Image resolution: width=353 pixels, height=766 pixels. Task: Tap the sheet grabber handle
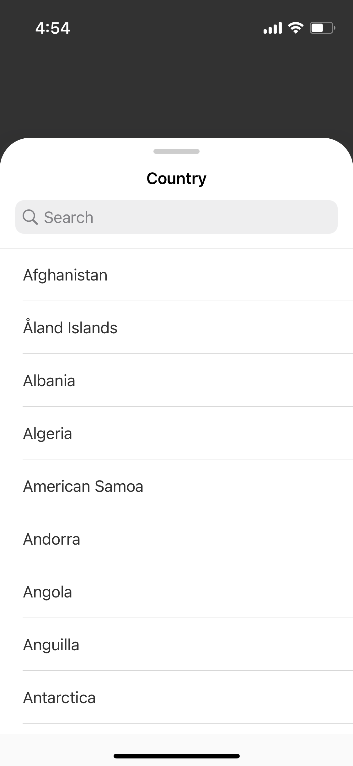tap(176, 151)
